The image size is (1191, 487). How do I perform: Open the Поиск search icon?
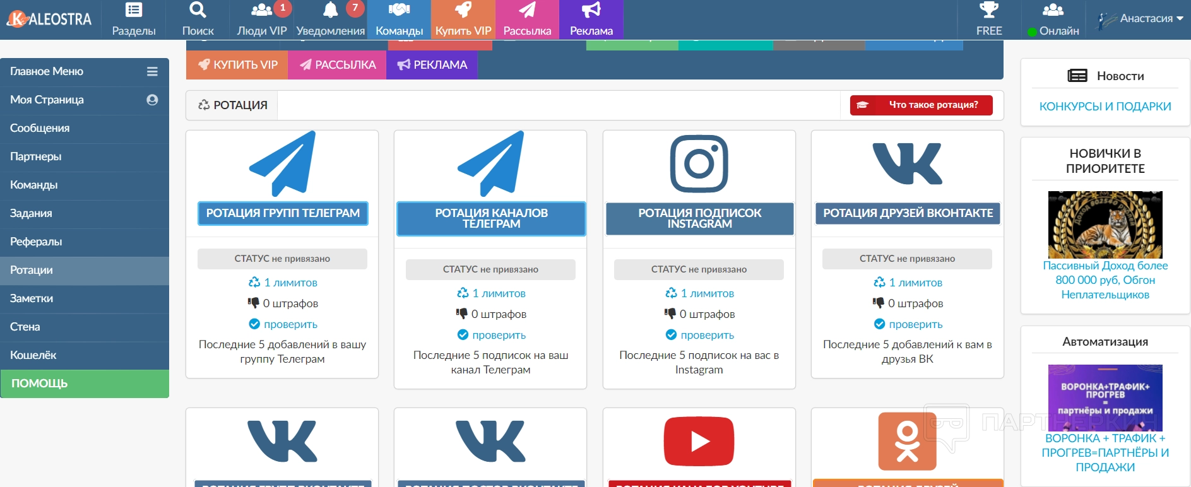click(198, 9)
